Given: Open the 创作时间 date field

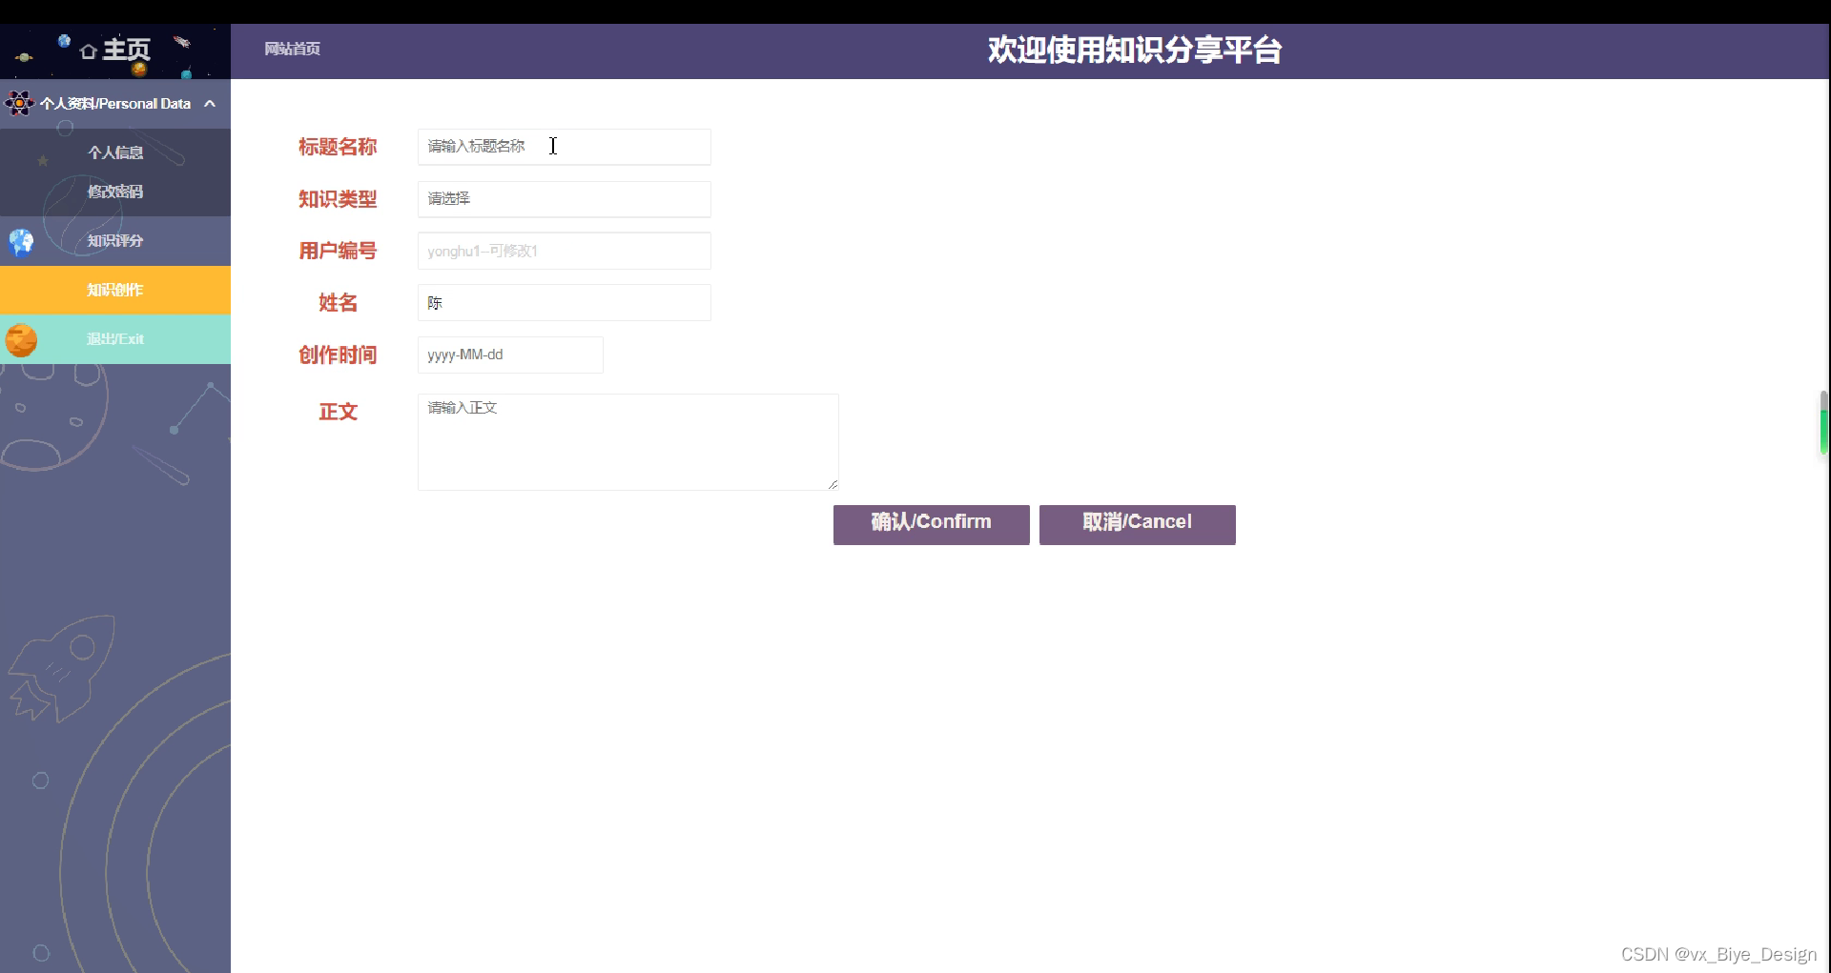Looking at the screenshot, I should coord(510,355).
